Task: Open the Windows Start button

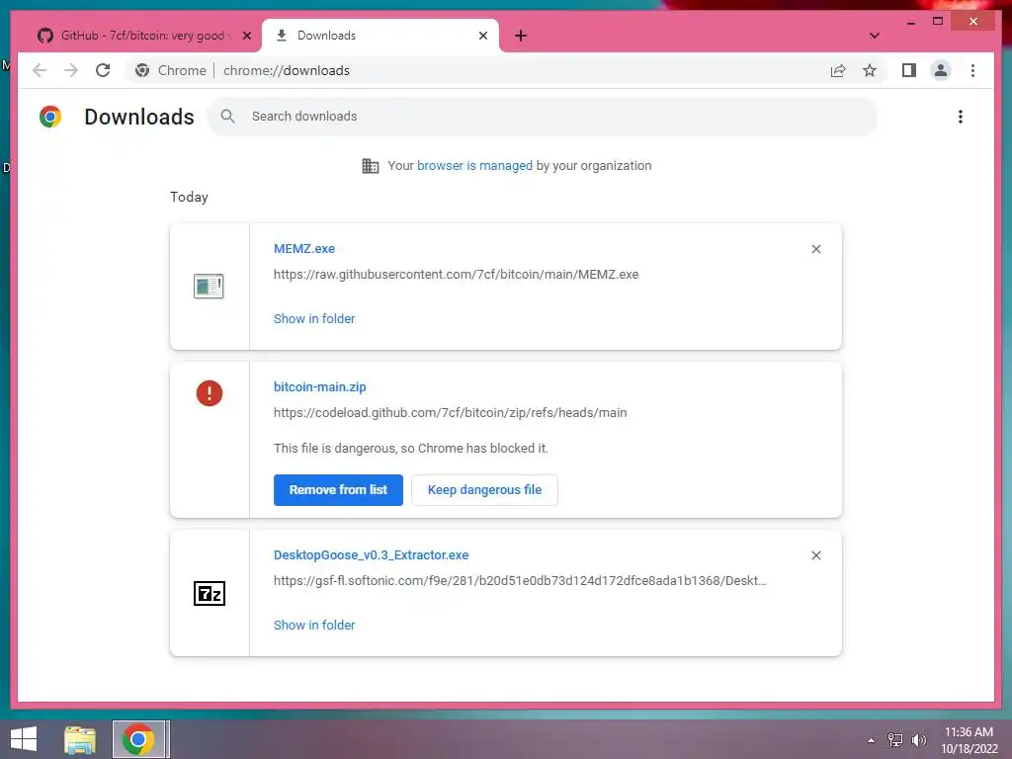Action: coord(24,739)
